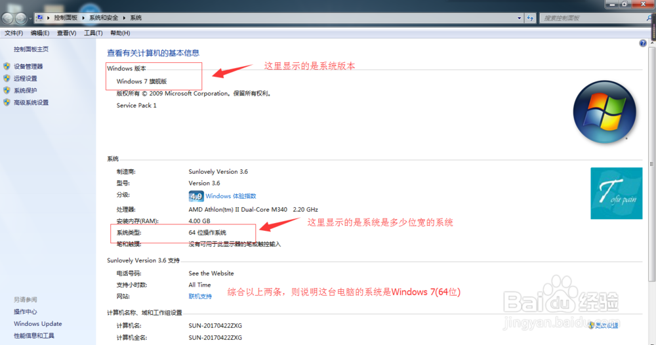Click the scrollbar up arrow

click(652, 43)
